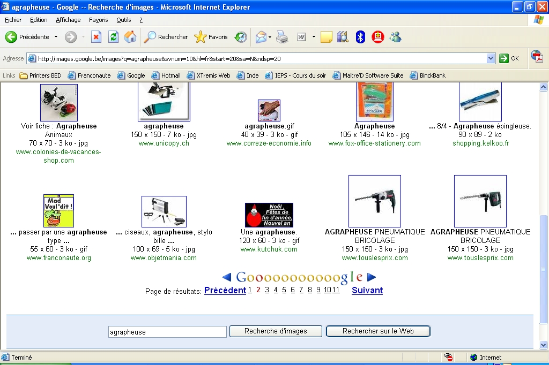Open the Outils menu

point(124,20)
